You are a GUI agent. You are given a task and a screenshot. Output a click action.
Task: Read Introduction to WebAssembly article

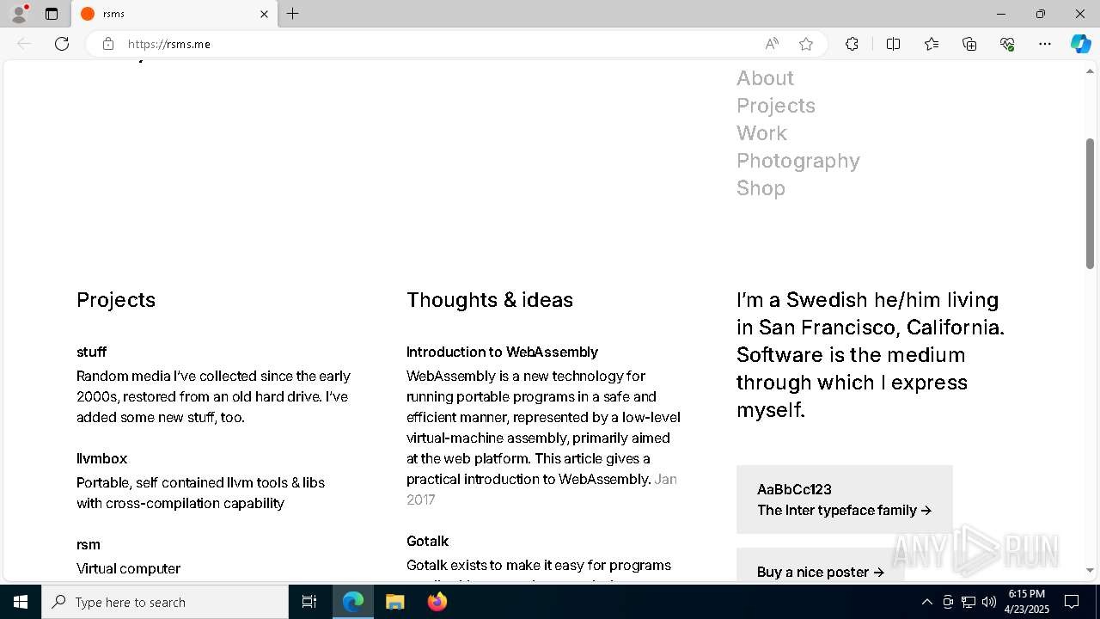[x=502, y=352]
